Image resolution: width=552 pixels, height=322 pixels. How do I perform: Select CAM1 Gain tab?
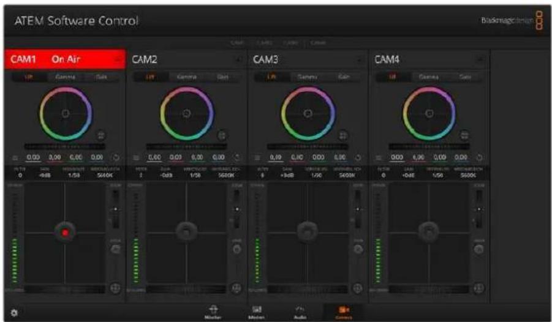pos(101,77)
